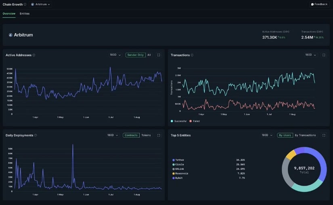The image size is (333, 205).
Task: Expand the Transactions chart to fullscreen
Action: (x=324, y=55)
